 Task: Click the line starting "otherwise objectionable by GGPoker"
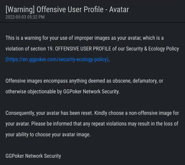[63, 92]
